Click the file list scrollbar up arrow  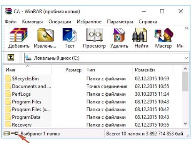[185, 69]
